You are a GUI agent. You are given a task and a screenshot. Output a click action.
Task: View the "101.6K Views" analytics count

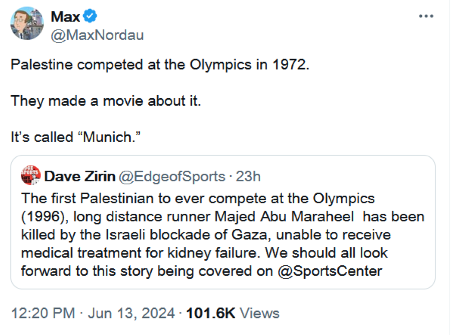233,313
